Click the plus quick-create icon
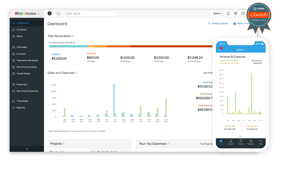284x169 pixels. [x=50, y=13]
